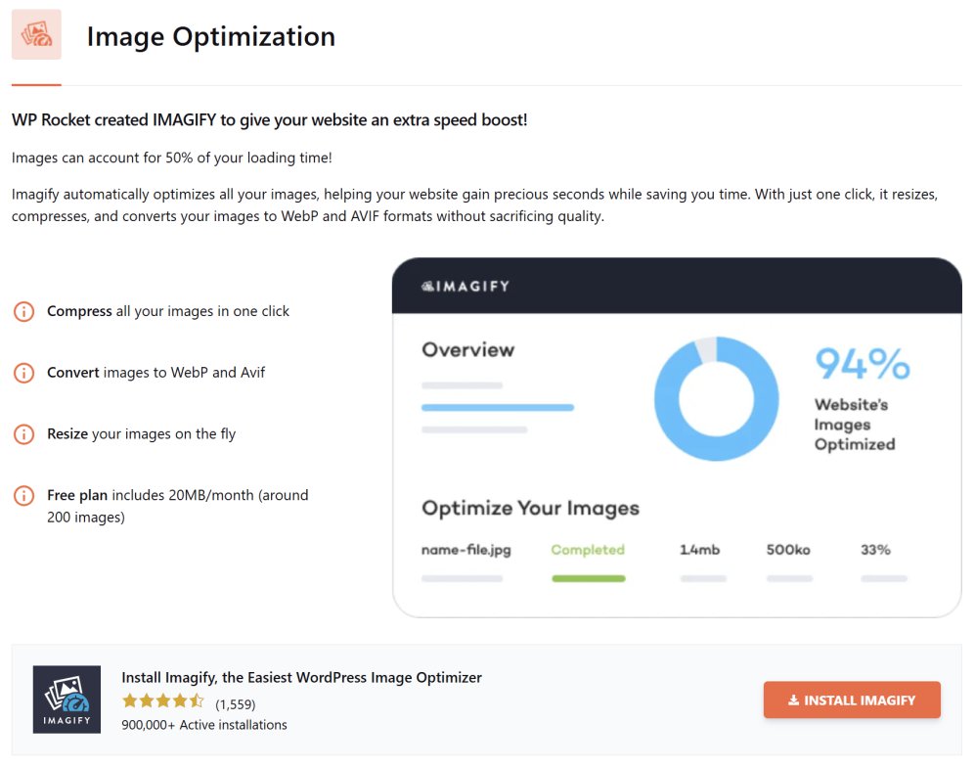Screen dimensions: 975x767
Task: Click the info icon next to Compress
Action: 23,310
